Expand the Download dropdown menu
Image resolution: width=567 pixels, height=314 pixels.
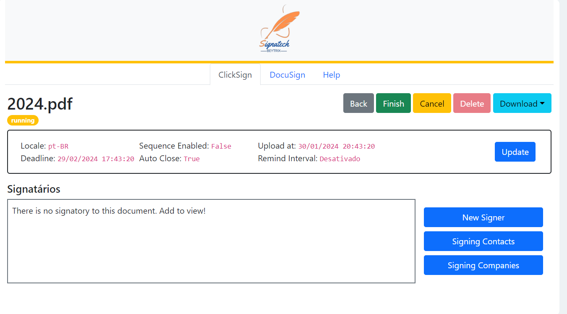(x=522, y=103)
